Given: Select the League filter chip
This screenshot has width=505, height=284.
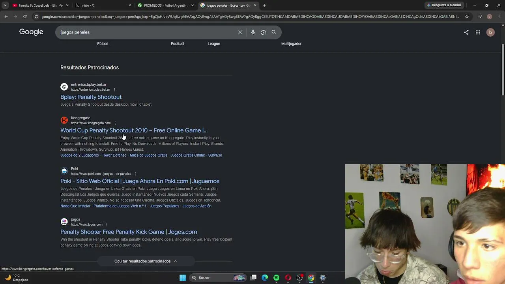Looking at the screenshot, I should [x=214, y=44].
